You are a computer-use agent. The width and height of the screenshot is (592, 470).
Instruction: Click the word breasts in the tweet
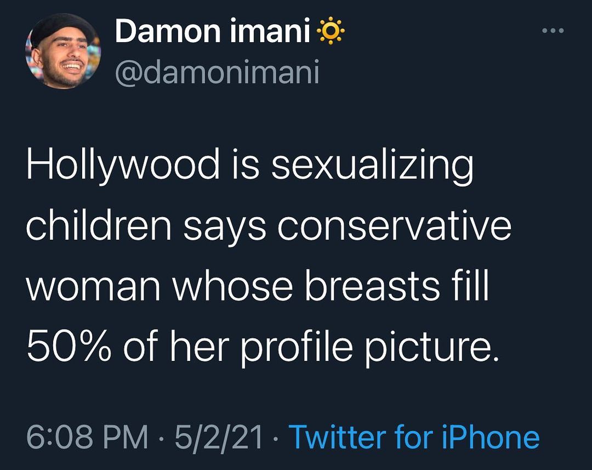coord(372,286)
